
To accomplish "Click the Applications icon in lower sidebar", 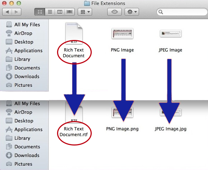I will pyautogui.click(x=9, y=129).
